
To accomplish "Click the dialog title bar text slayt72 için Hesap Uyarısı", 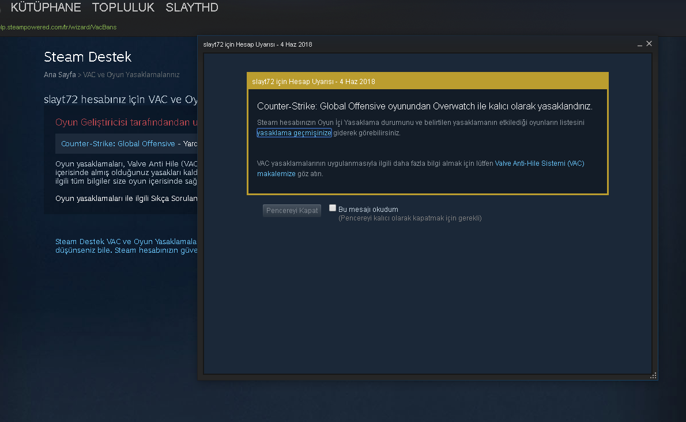I will click(257, 44).
